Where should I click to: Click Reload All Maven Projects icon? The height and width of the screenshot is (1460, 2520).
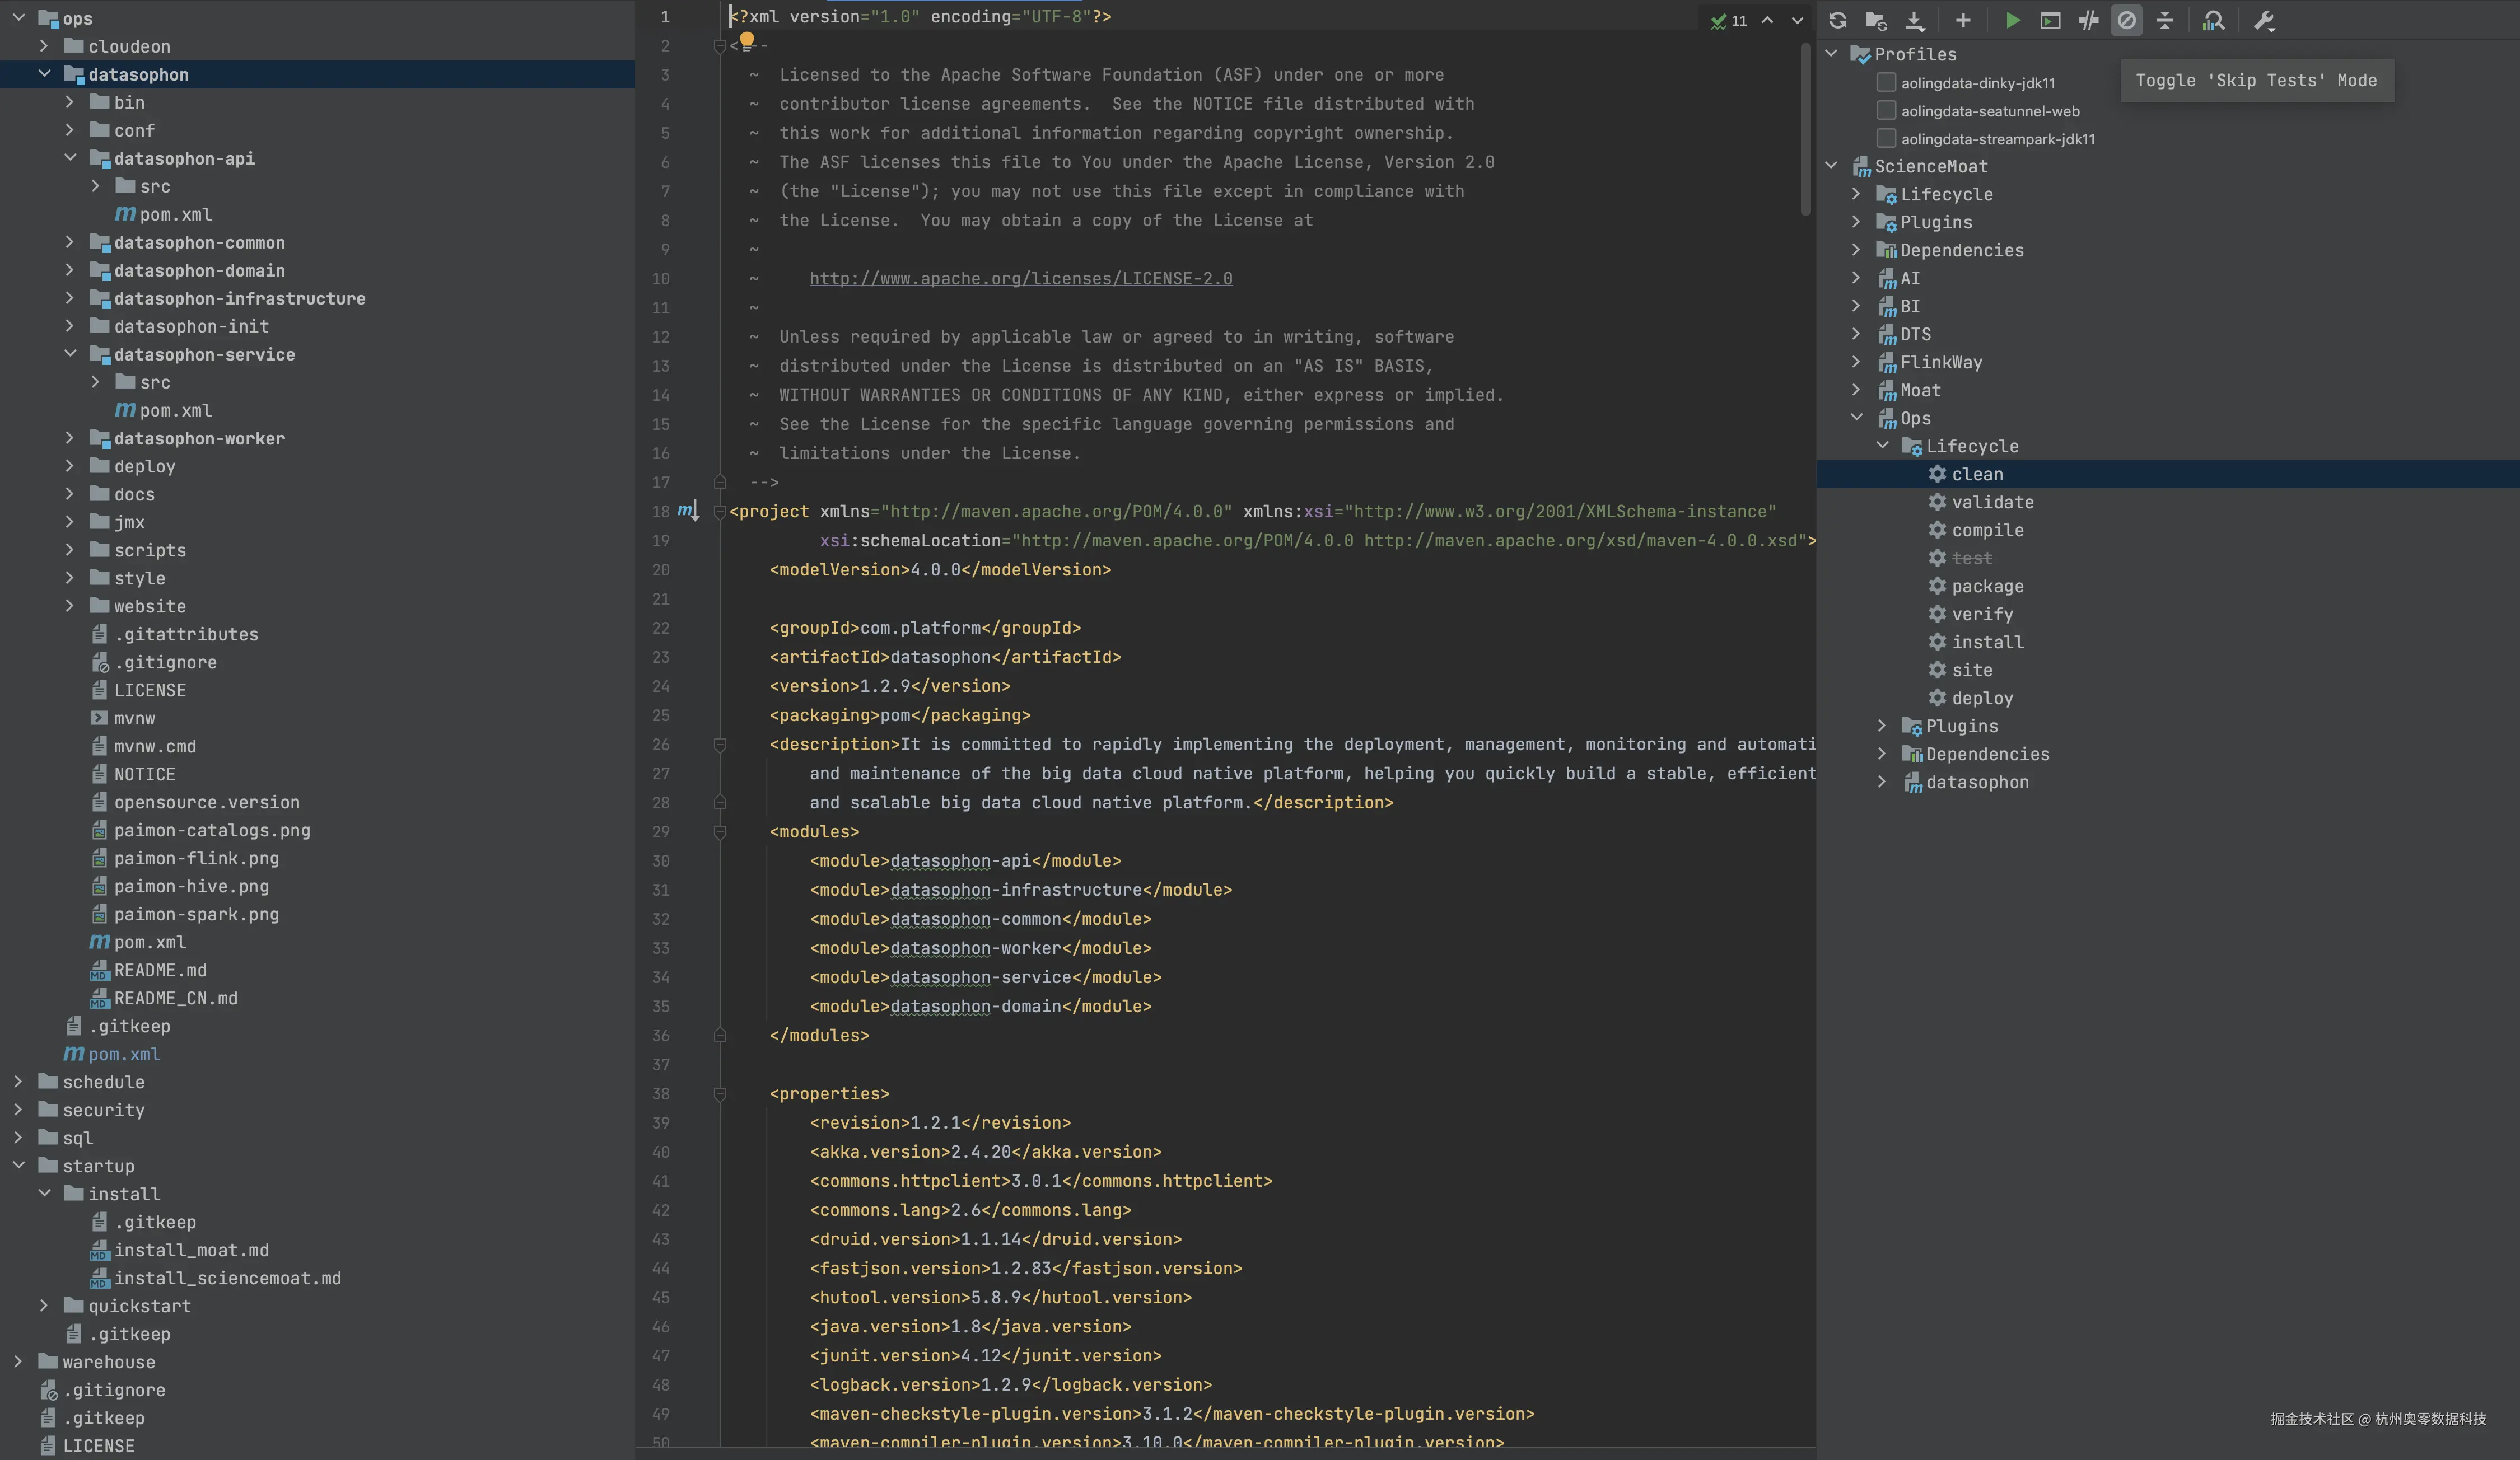click(1837, 20)
